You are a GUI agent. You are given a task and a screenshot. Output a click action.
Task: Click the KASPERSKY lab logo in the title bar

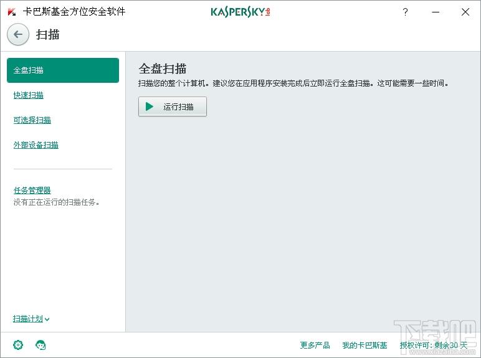click(240, 12)
